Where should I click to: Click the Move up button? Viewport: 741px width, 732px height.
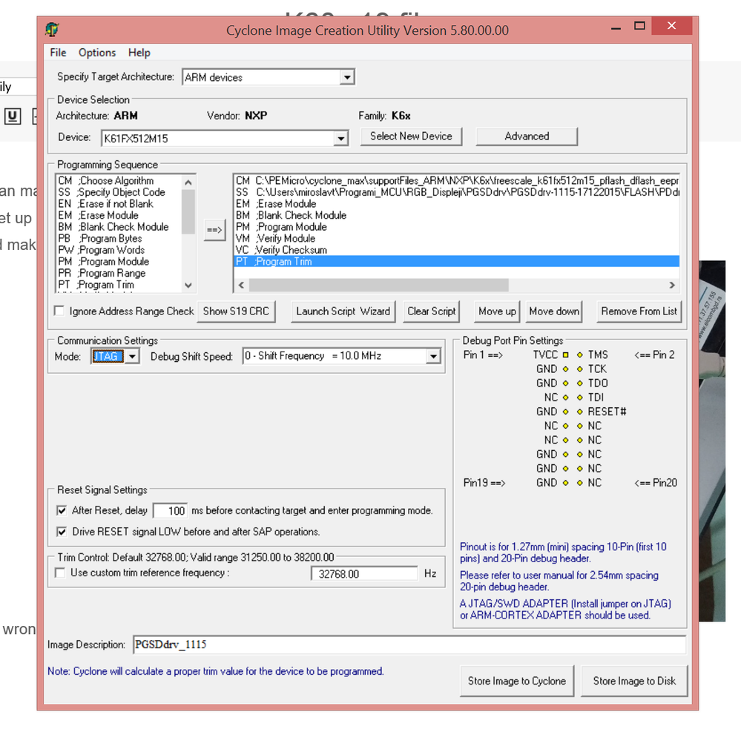(497, 311)
